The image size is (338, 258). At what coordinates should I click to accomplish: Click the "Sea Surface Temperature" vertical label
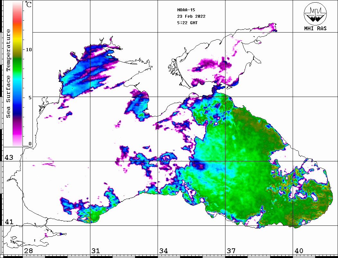point(8,73)
